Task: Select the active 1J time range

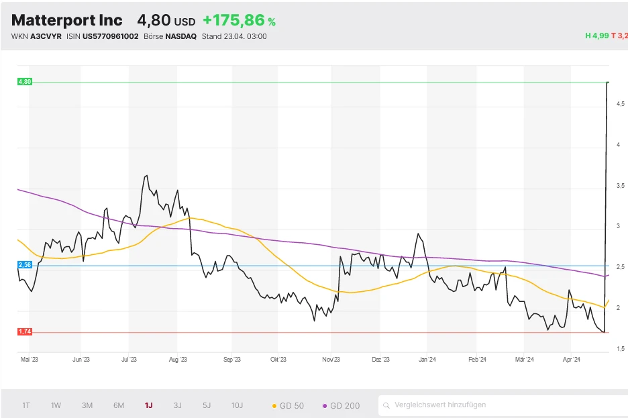Action: [148, 405]
